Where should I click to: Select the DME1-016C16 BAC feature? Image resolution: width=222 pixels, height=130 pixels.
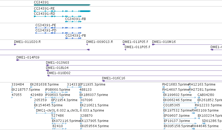[162, 81]
